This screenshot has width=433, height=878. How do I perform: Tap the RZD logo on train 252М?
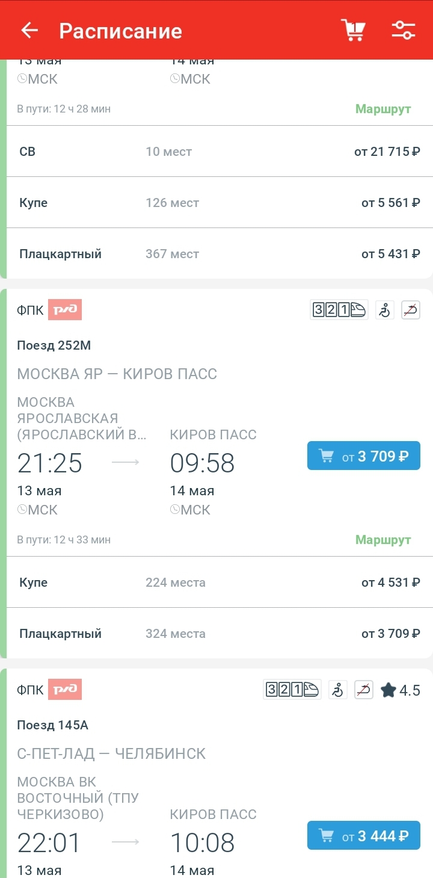pos(65,310)
